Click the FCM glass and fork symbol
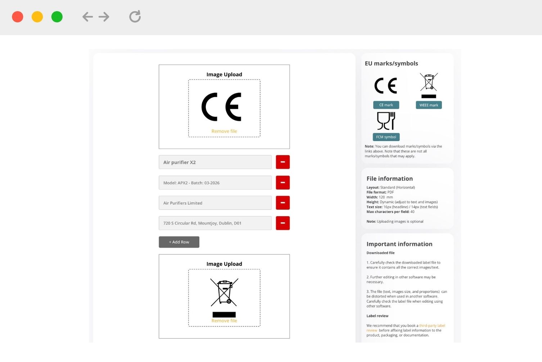 coord(386,121)
